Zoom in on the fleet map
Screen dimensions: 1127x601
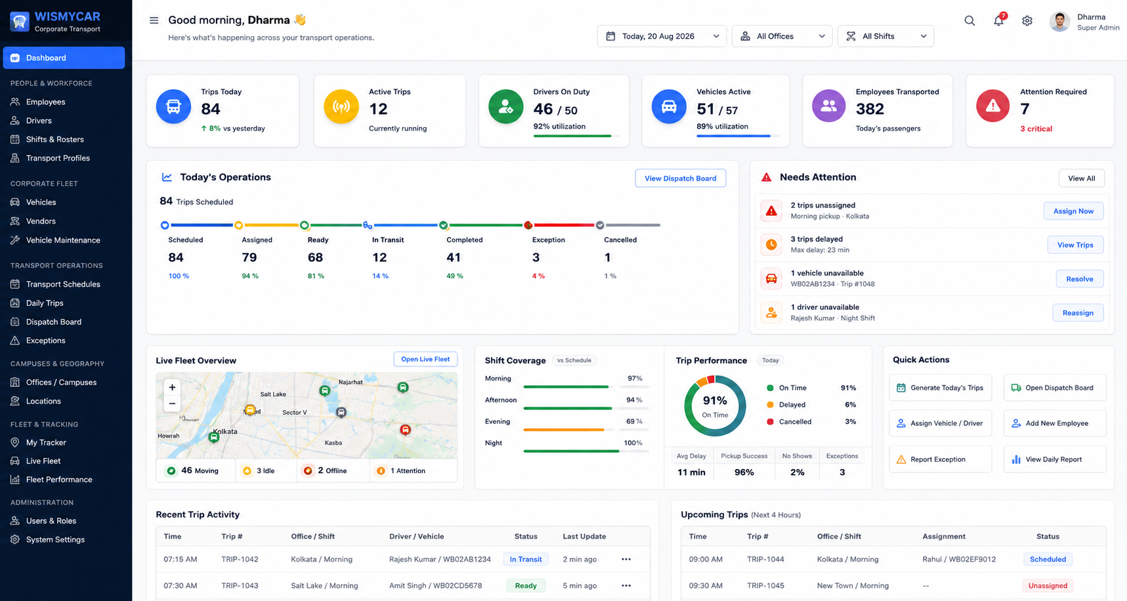pos(172,387)
